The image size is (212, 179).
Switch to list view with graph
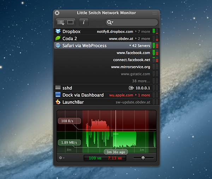pyautogui.click(x=61, y=22)
